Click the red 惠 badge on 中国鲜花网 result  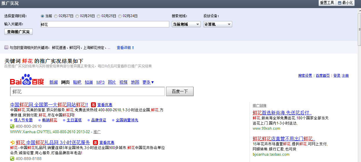pyautogui.click(x=93, y=105)
